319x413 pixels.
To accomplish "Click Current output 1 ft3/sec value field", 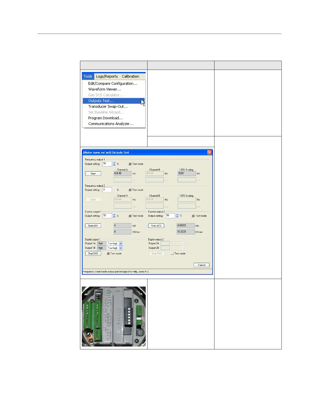I will pyautogui.click(x=122, y=232).
